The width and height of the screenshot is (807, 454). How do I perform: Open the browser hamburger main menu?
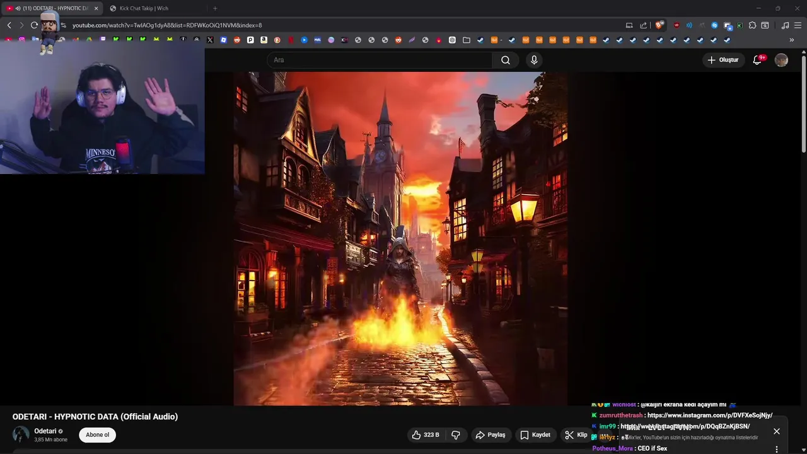point(798,25)
